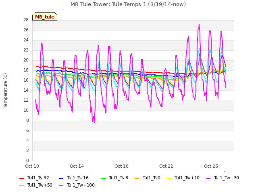The height and width of the screenshot is (193, 258).
Task: Click the MB_tule label tab
Action: tap(45, 16)
